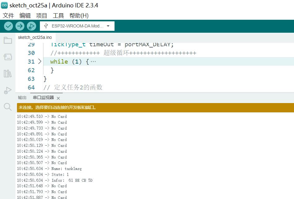Click the 'Name: task1msg' serial output line
This screenshot has height=199, width=294.
point(49,169)
